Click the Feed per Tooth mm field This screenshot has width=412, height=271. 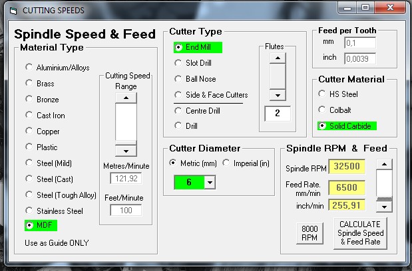[360, 44]
